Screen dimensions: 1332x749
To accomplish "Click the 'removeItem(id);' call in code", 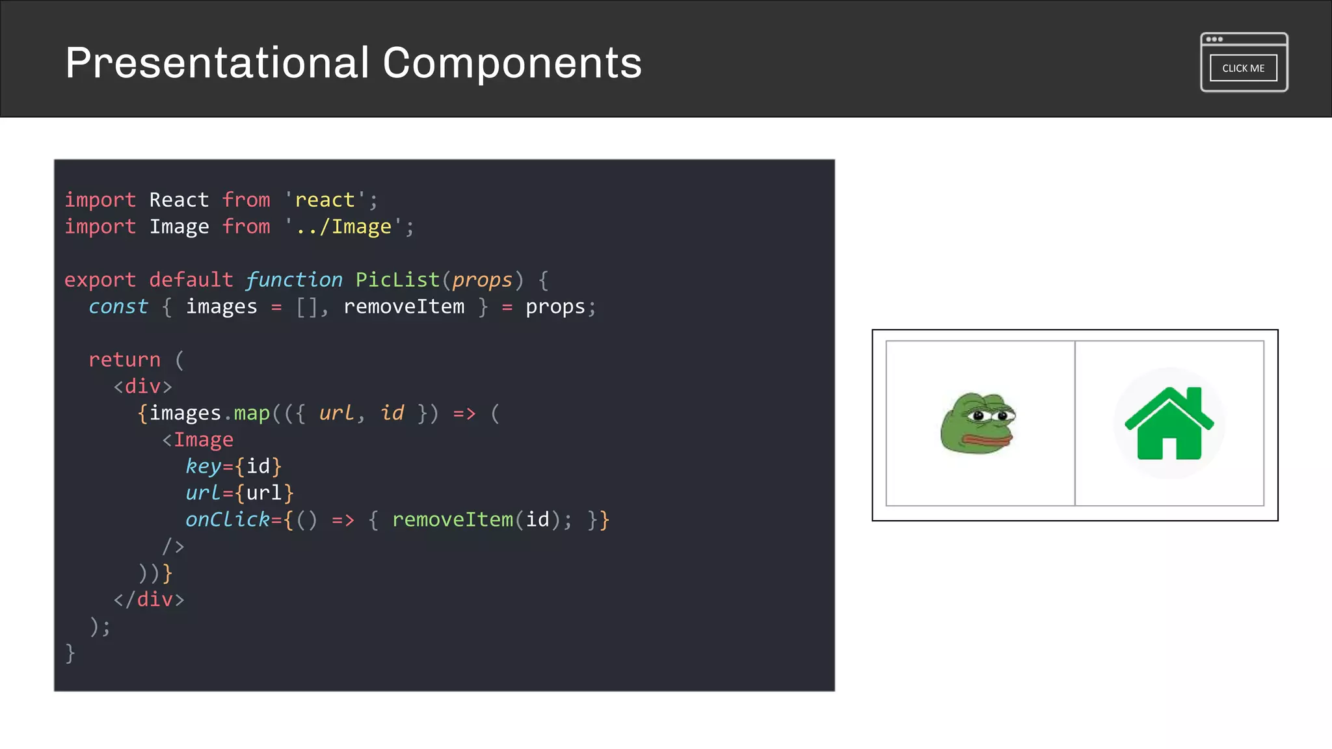I will pos(482,519).
